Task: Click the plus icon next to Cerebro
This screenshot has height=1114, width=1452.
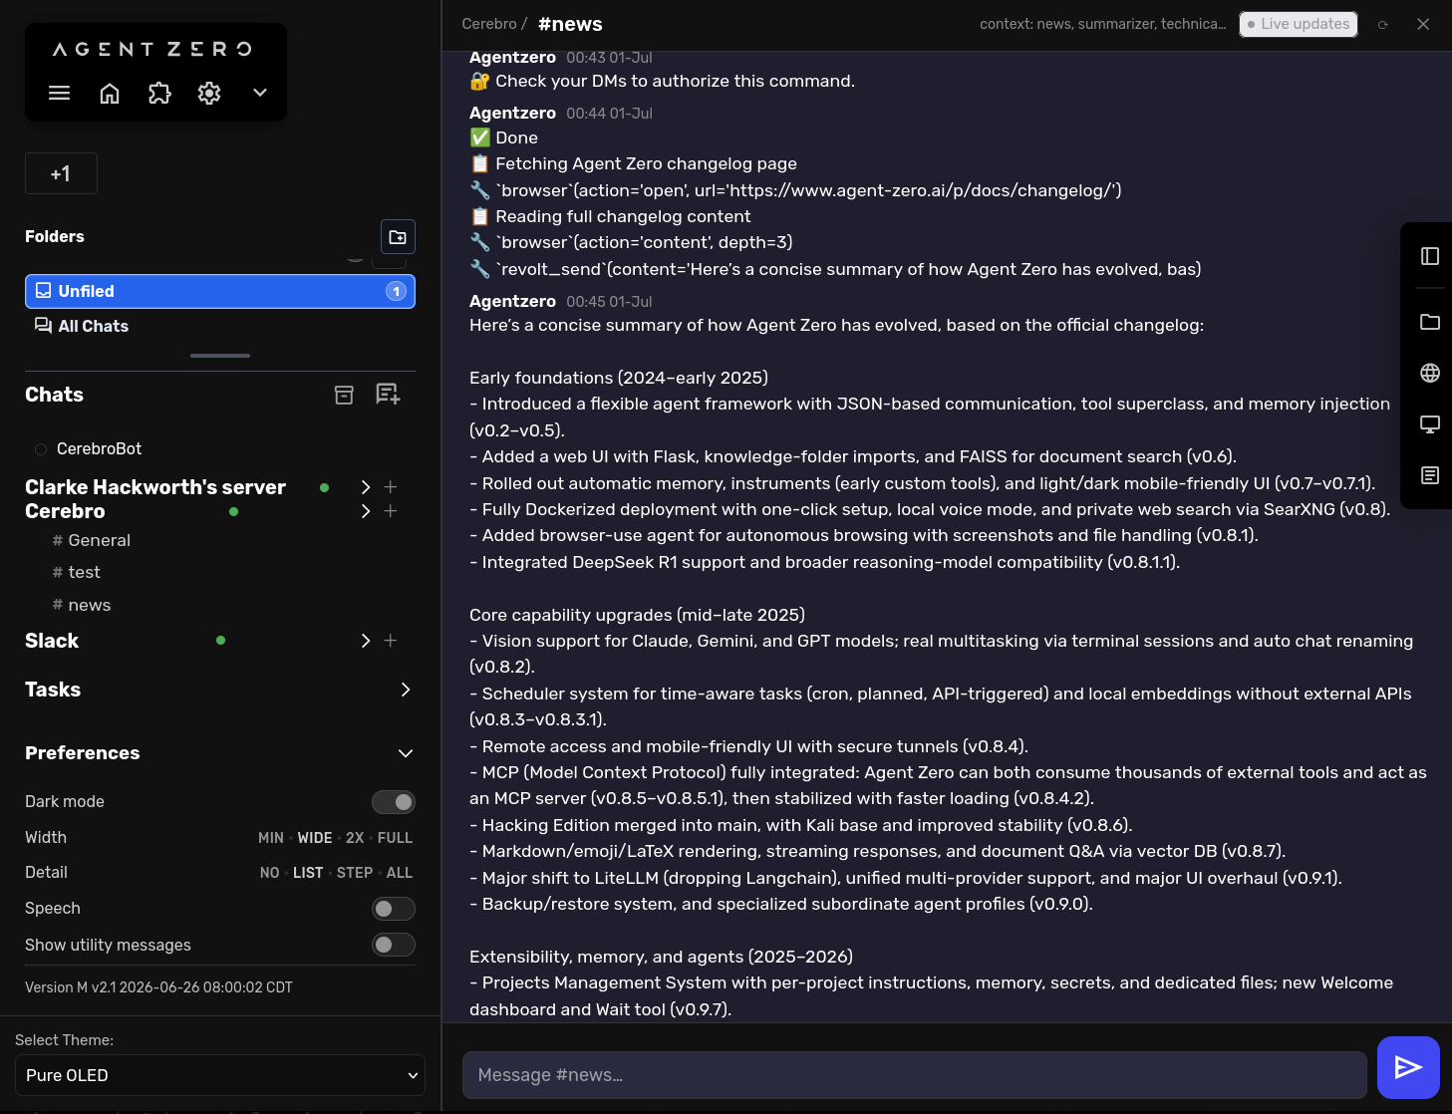Action: (x=391, y=511)
